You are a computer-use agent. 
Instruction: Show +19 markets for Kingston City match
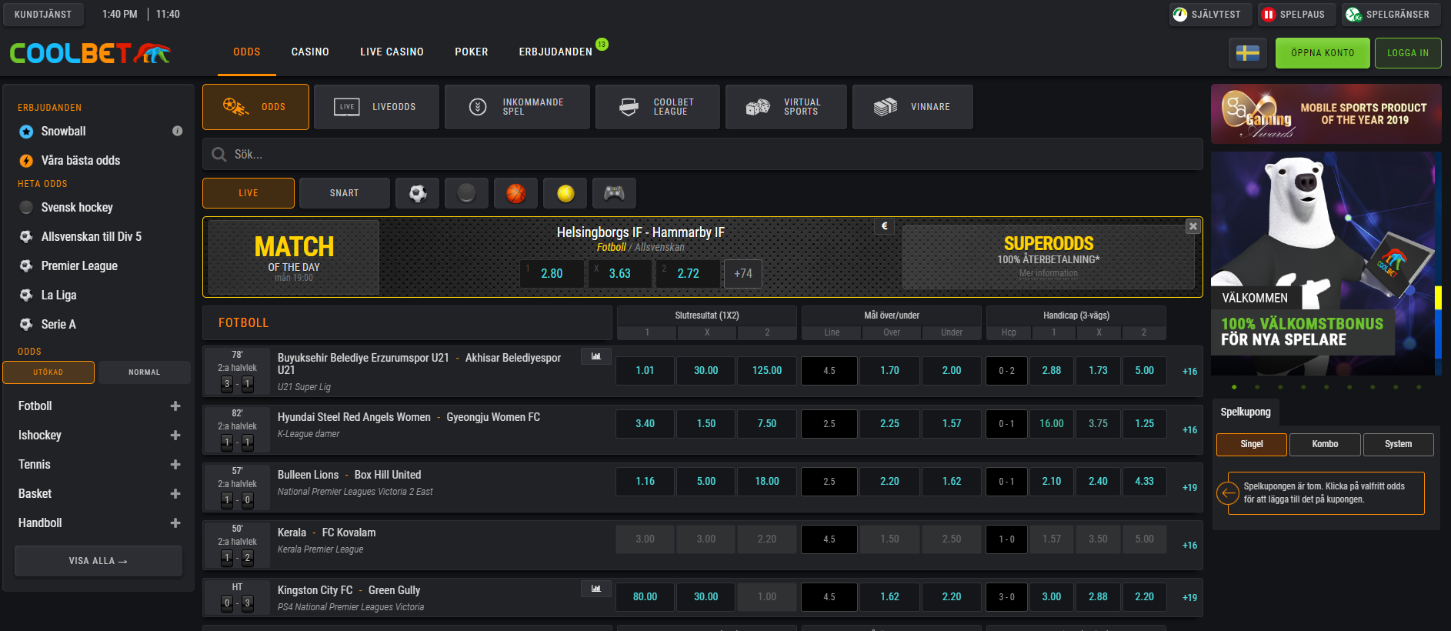point(1189,597)
